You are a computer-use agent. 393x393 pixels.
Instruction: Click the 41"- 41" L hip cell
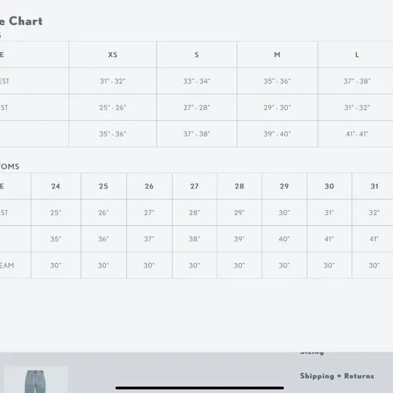tap(357, 134)
